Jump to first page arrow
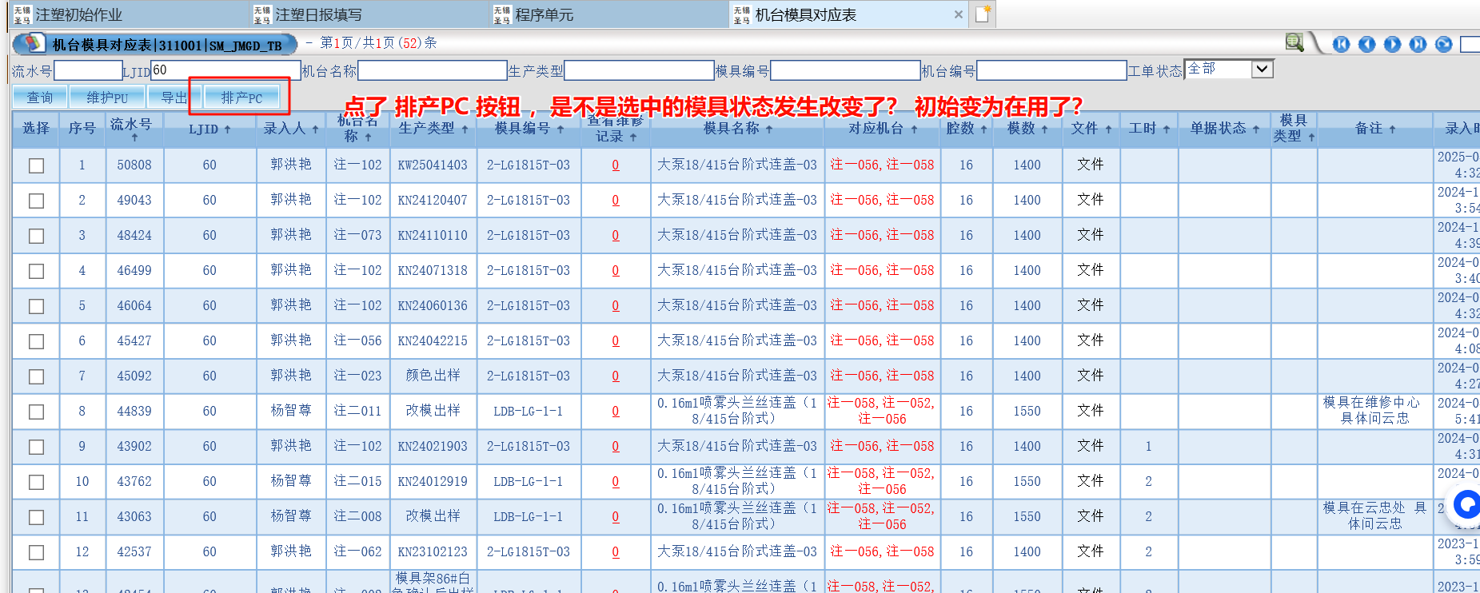 click(1342, 44)
